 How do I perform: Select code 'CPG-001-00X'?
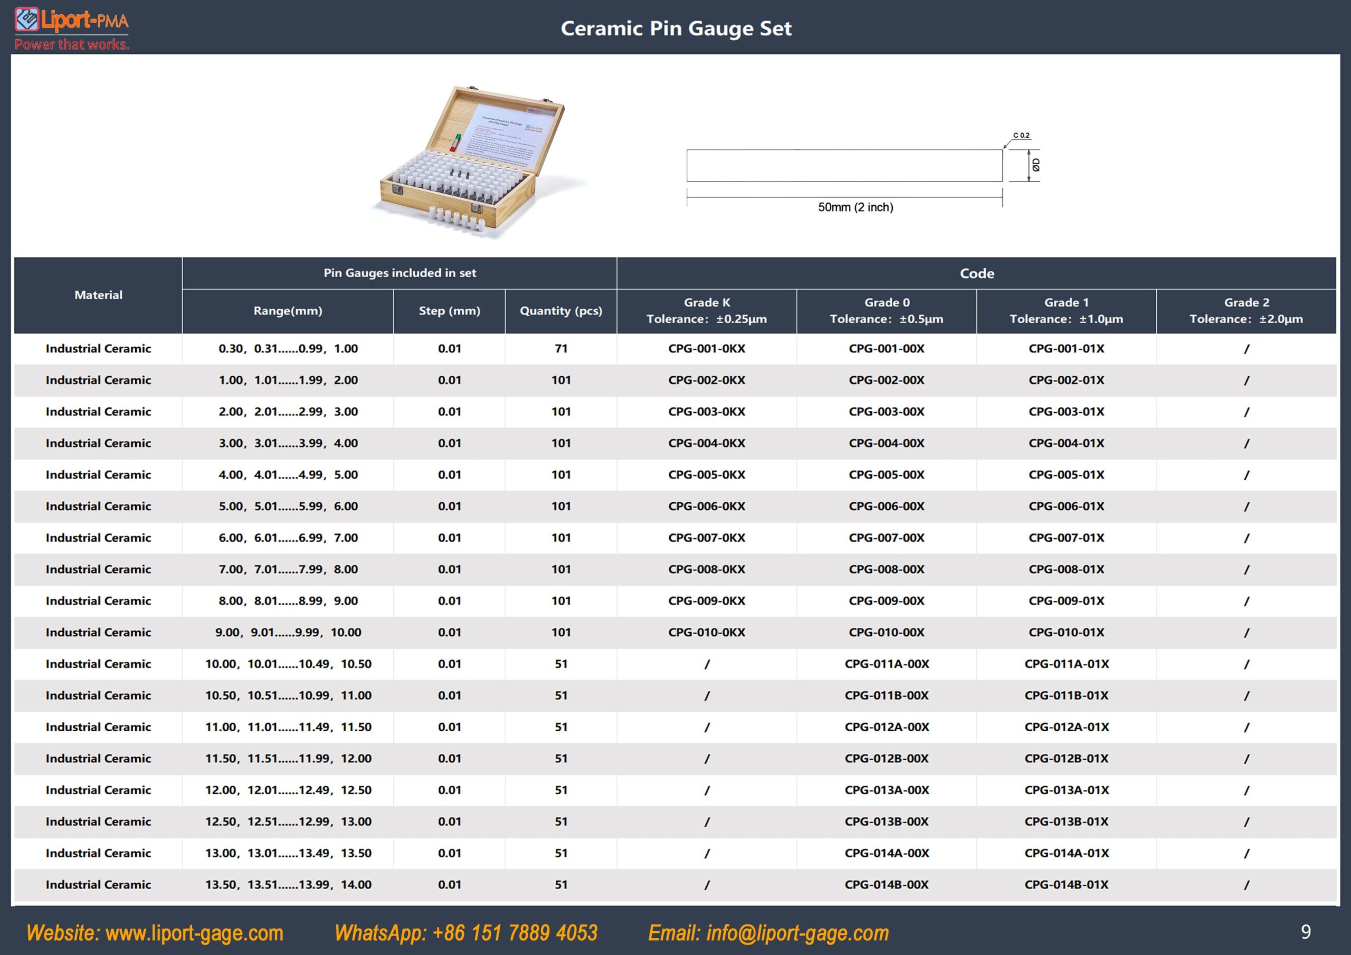pos(887,349)
